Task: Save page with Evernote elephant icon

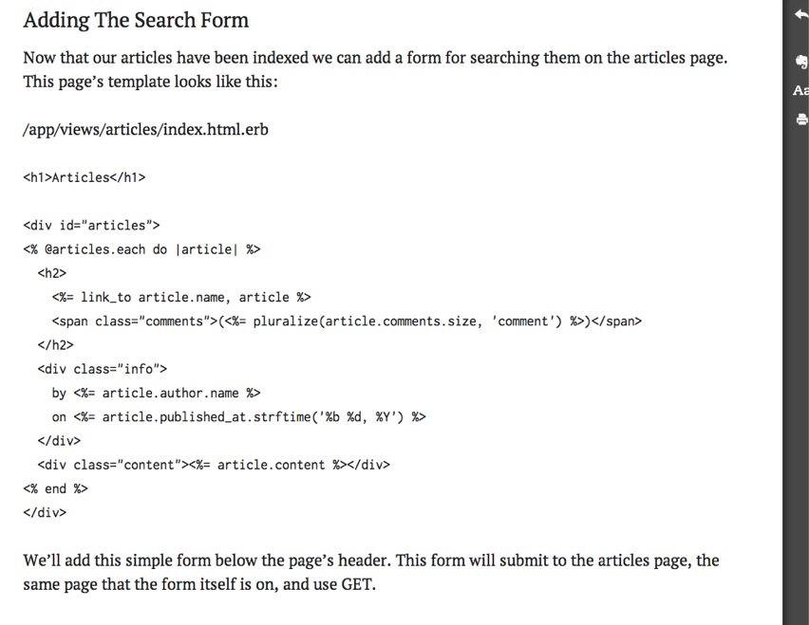Action: [x=801, y=62]
